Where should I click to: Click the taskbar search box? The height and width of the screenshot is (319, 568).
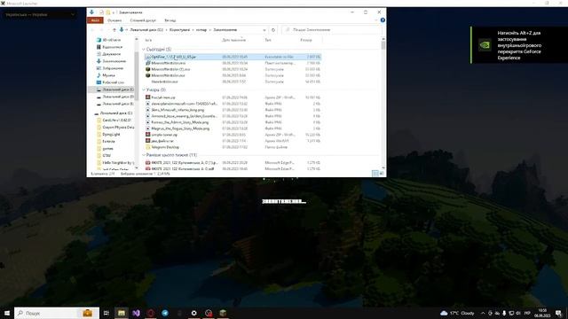(57, 313)
